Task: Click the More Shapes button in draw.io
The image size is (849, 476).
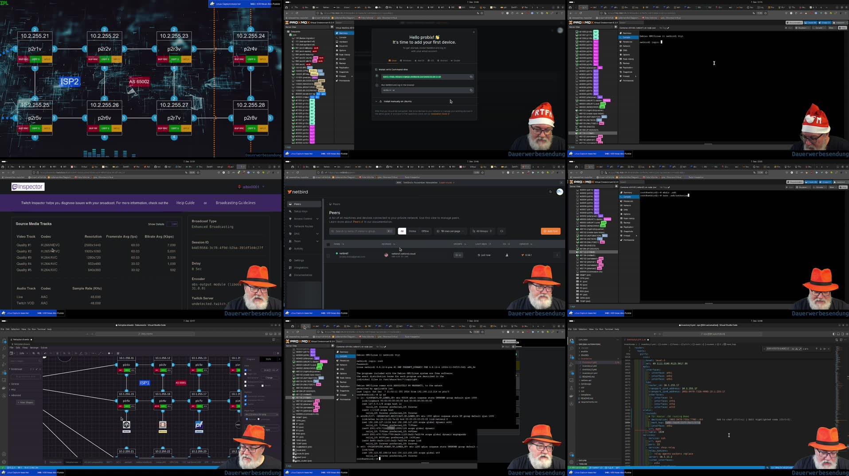Action: pos(25,402)
